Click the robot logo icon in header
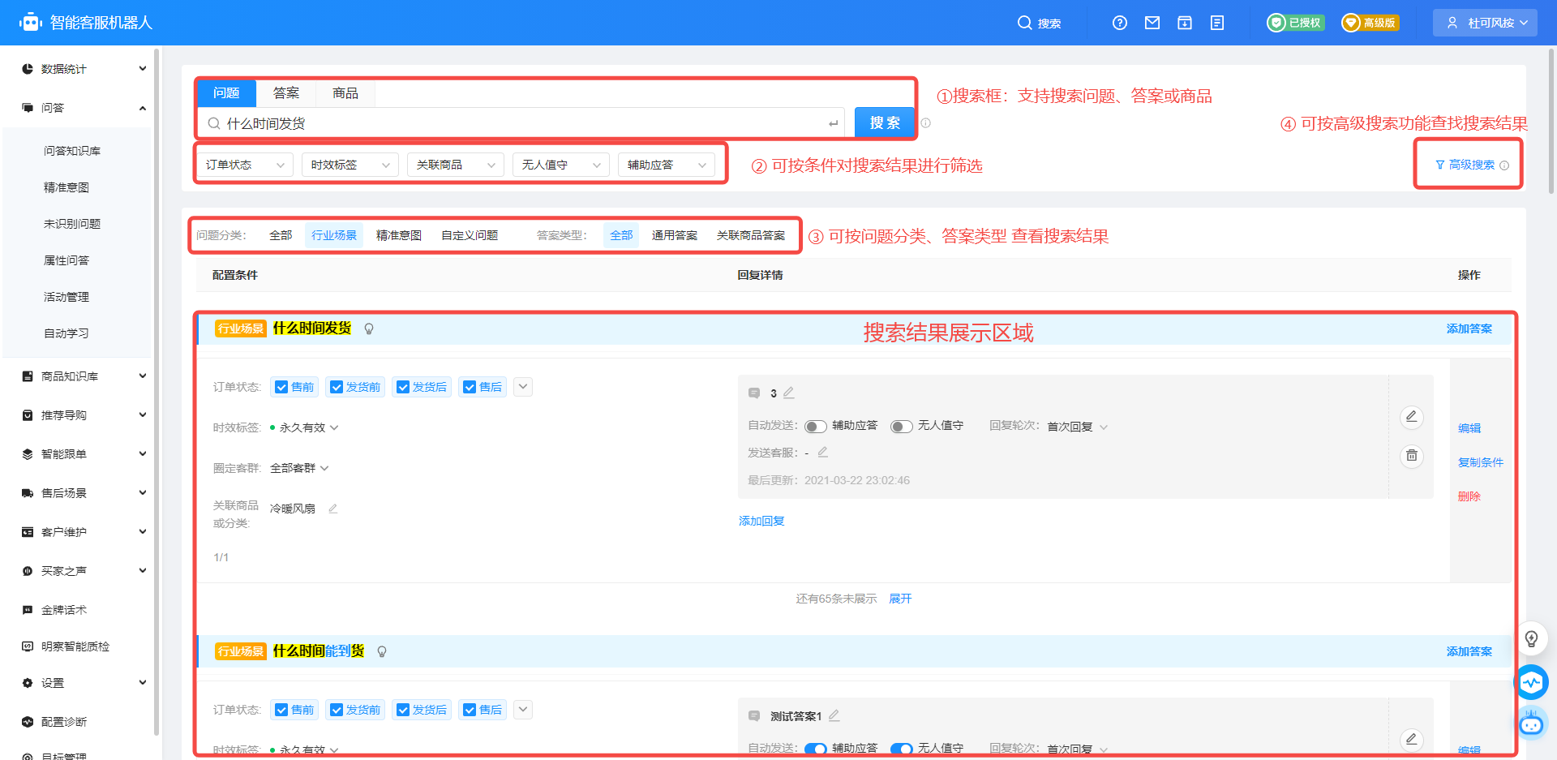Image resolution: width=1557 pixels, height=760 pixels. [31, 23]
